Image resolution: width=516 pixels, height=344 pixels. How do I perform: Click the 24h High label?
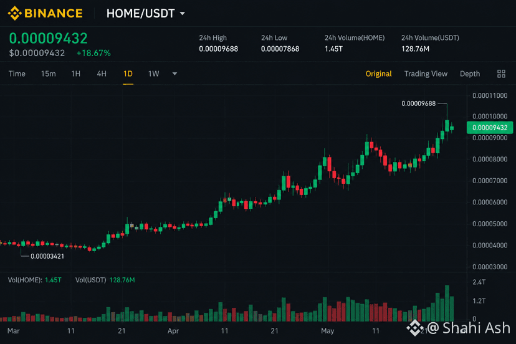[213, 38]
